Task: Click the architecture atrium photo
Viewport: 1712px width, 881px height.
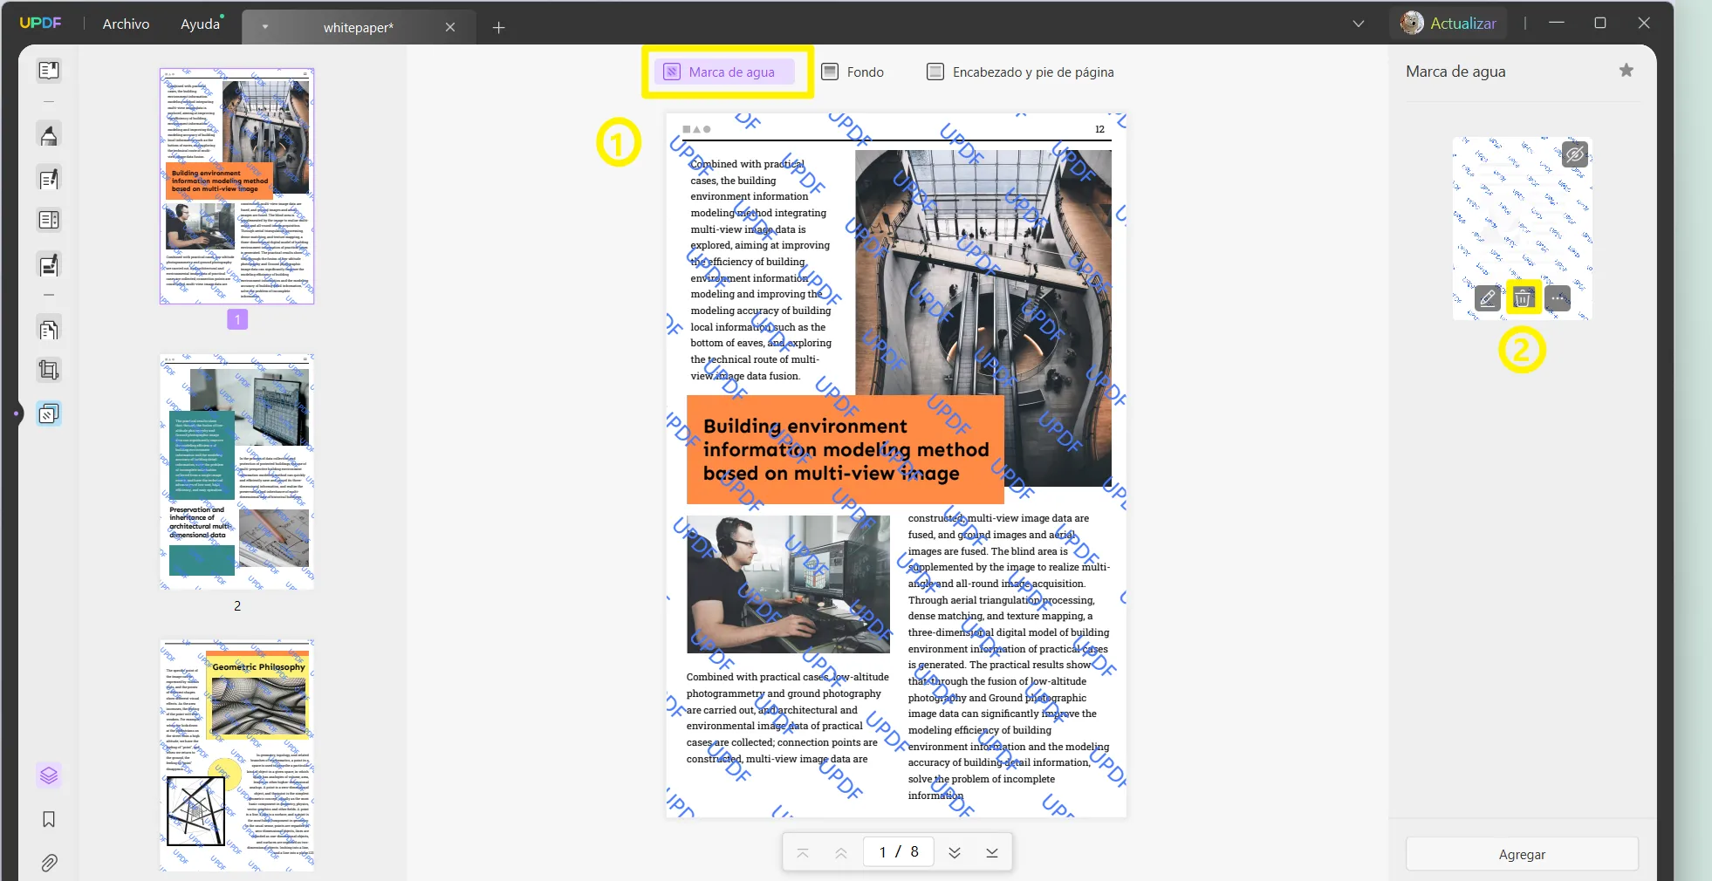Action: tap(983, 318)
